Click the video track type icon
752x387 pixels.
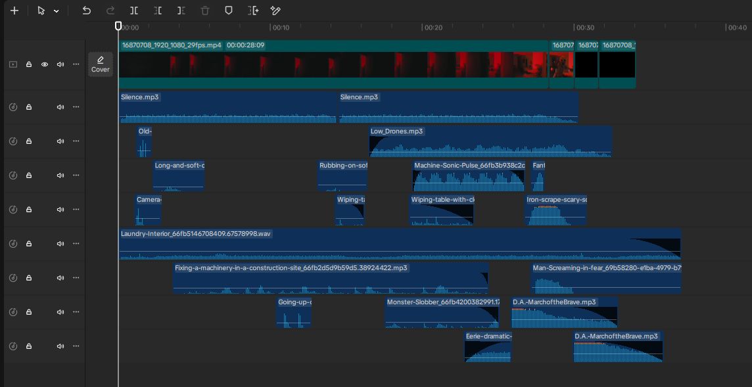[x=13, y=64]
